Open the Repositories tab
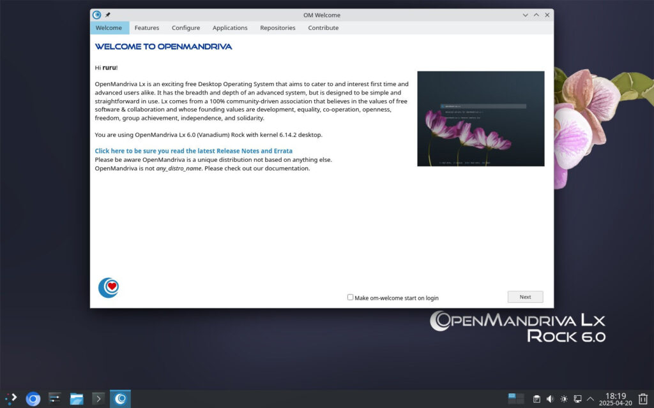Screen dimensions: 654x408 pyautogui.click(x=278, y=27)
